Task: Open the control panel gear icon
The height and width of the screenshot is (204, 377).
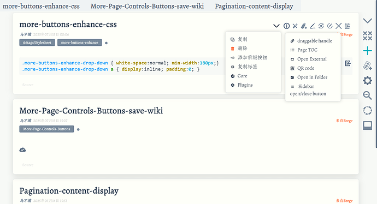Action: pyautogui.click(x=367, y=80)
